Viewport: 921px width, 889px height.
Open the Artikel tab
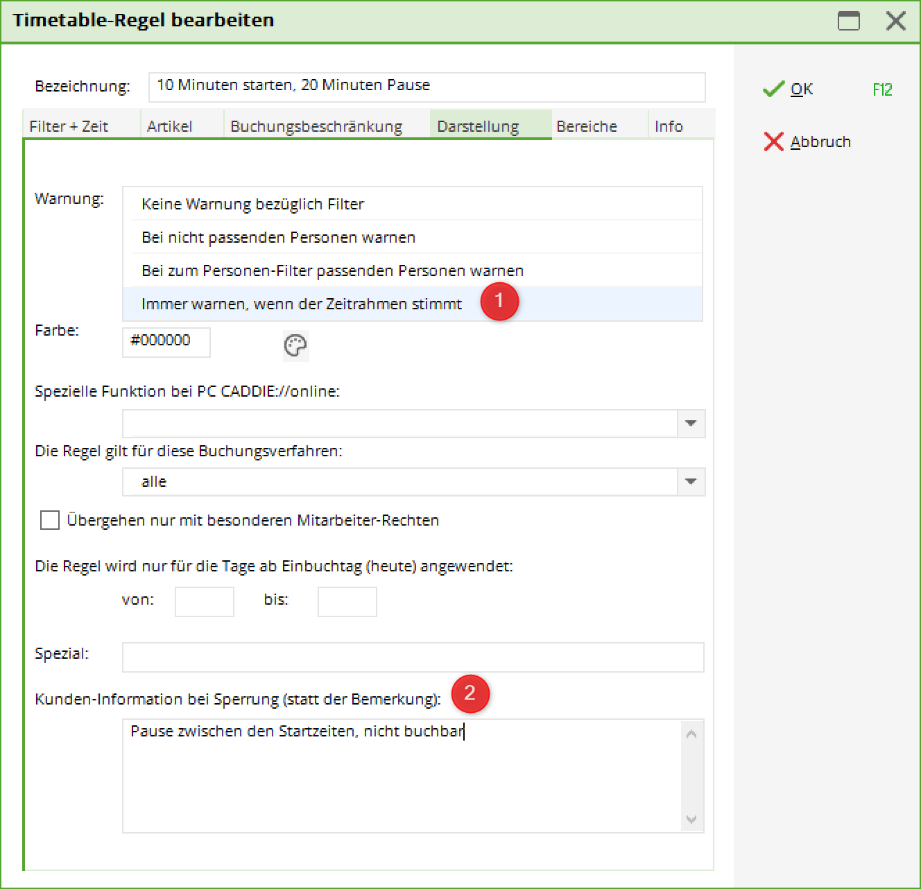pyautogui.click(x=170, y=126)
